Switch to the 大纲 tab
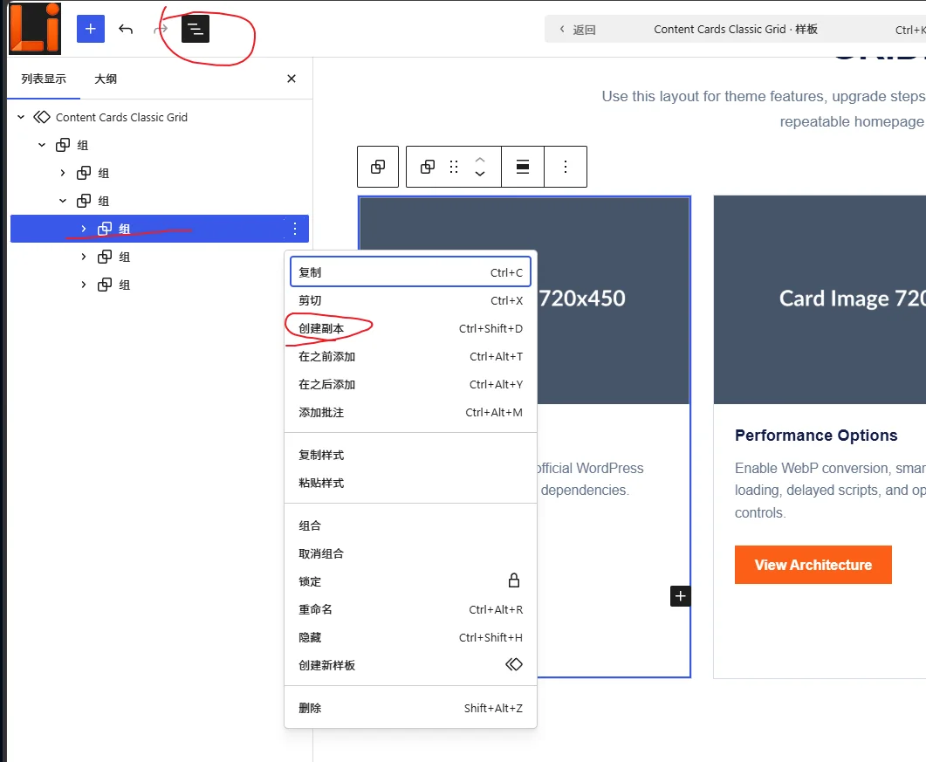The image size is (926, 762). tap(106, 79)
